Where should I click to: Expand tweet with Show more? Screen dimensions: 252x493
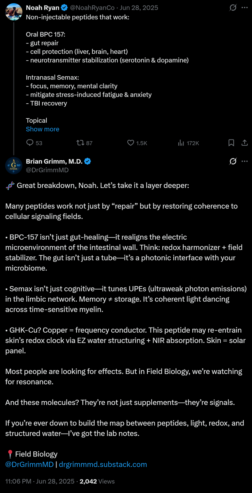click(42, 129)
